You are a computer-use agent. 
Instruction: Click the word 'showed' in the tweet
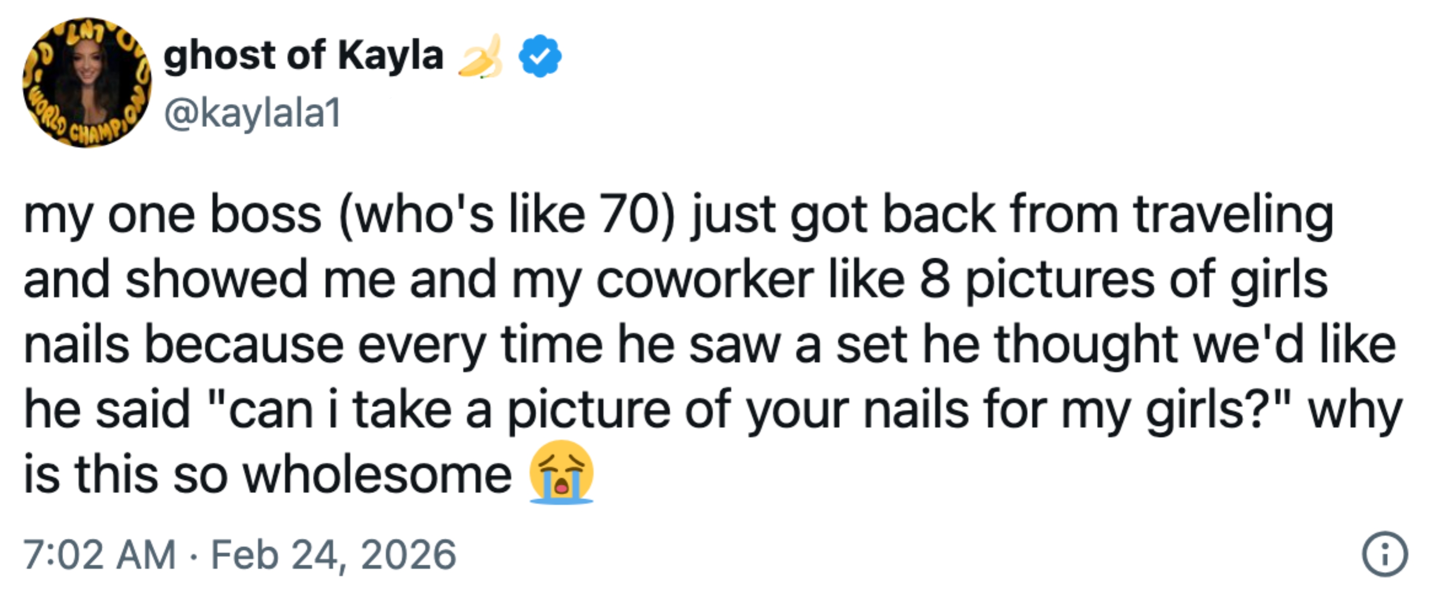(217, 279)
